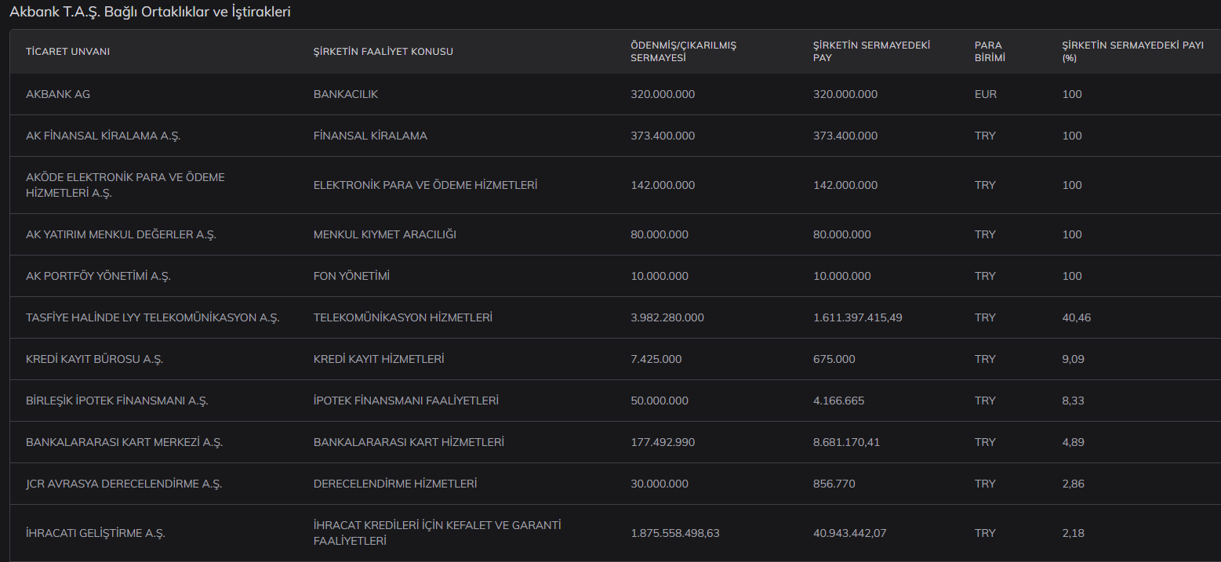Click the share value 4.166.665
The image size is (1221, 562).
[839, 401]
